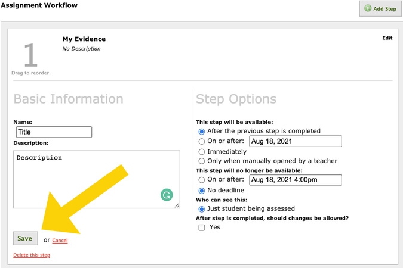The image size is (403, 268).
Task: Save the workflow step
Action: (x=26, y=238)
